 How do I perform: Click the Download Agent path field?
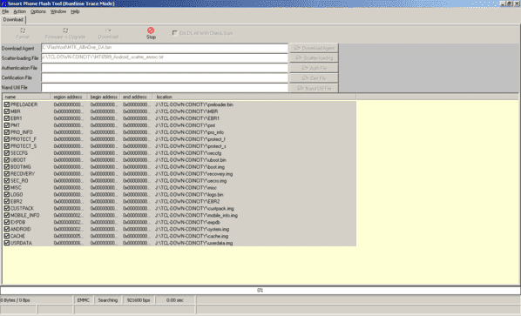click(x=165, y=48)
